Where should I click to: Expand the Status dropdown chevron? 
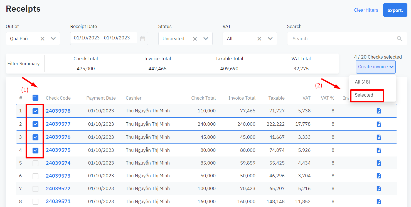[x=206, y=39]
